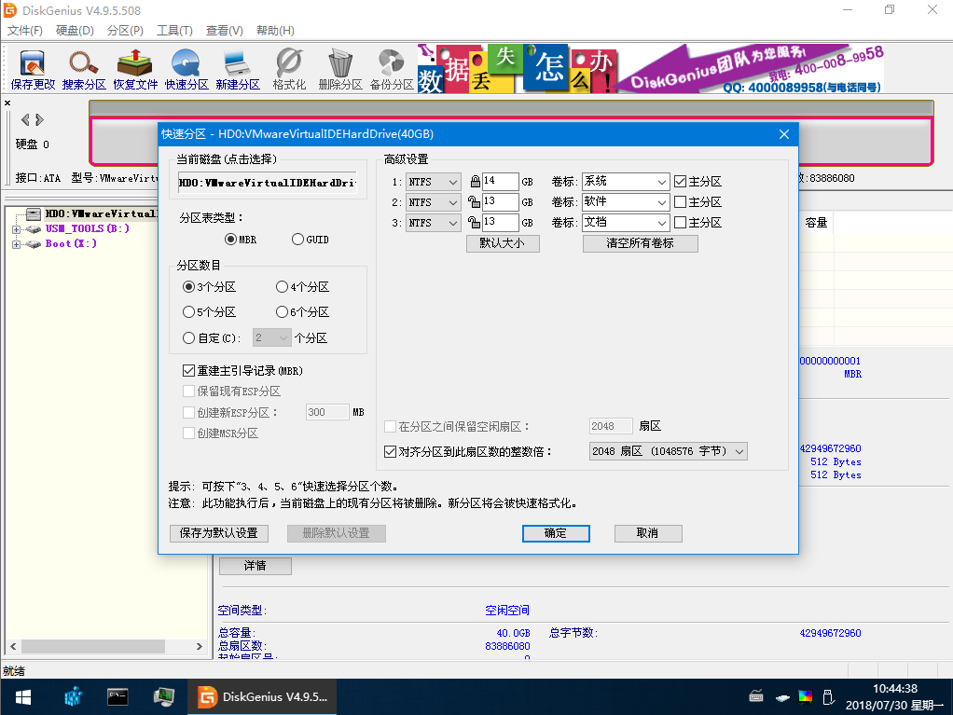Screen dimensions: 953x715
Task: Cancel with the 取消 button
Action: (648, 533)
